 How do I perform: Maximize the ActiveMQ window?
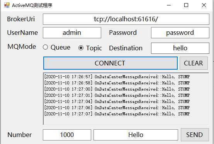(x=186, y=5)
